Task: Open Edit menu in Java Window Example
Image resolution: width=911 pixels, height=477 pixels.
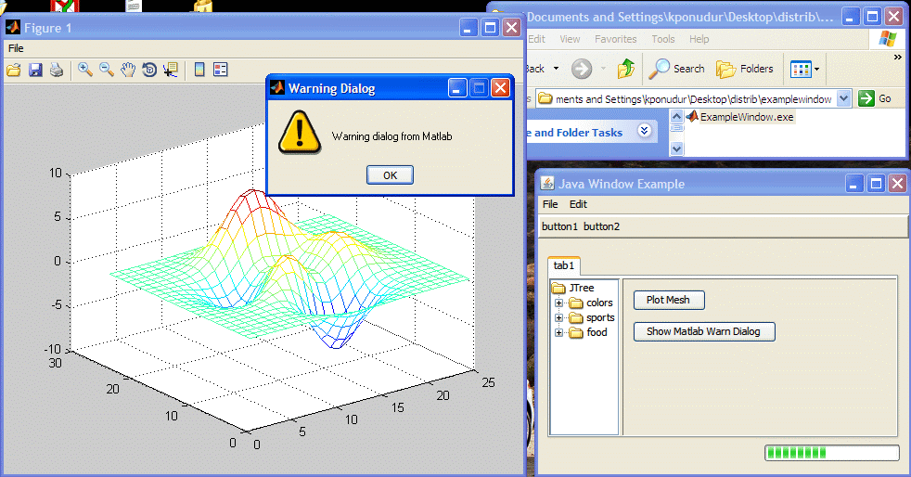Action: click(578, 204)
